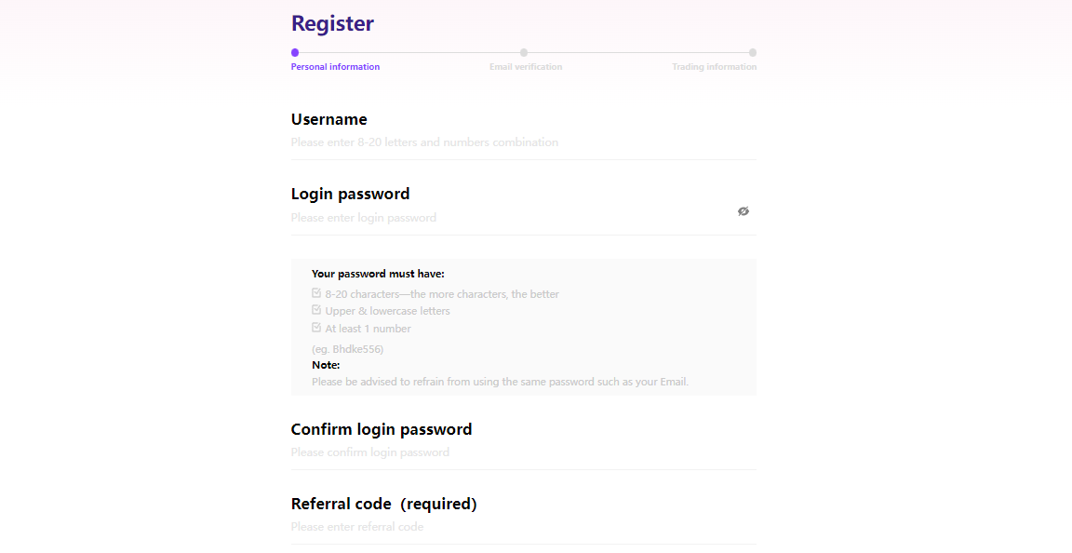Click the Upper & lowercase letters check icon
The height and width of the screenshot is (553, 1072).
tap(316, 310)
